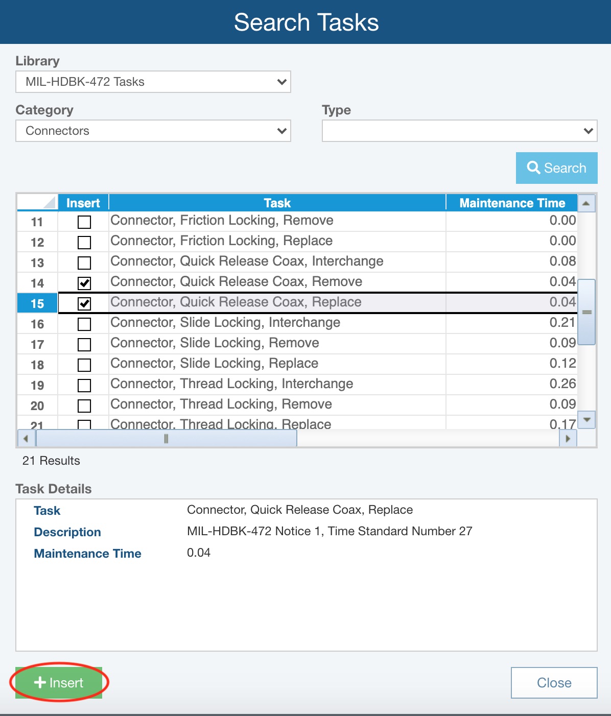Click the scroll left arrow of the grid

(x=26, y=439)
